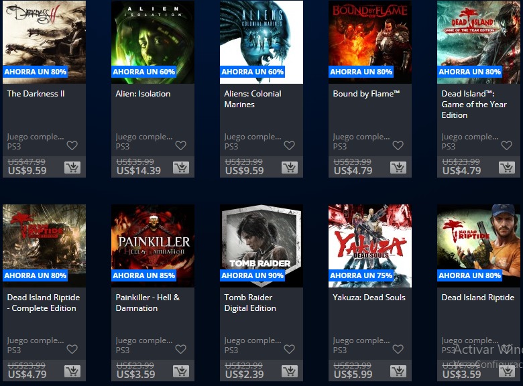Toggle wishlist heart for Alien: Isolation
Screen dimensions: 523x386
coord(181,145)
